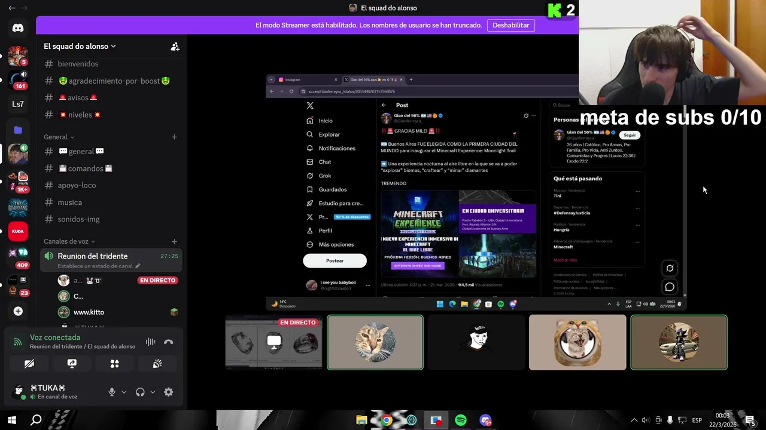
Task: Focus the shared X browser stream
Action: [476, 192]
